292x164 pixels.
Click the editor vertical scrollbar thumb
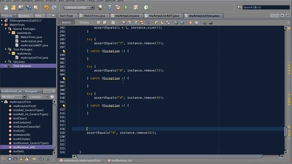click(x=286, y=132)
